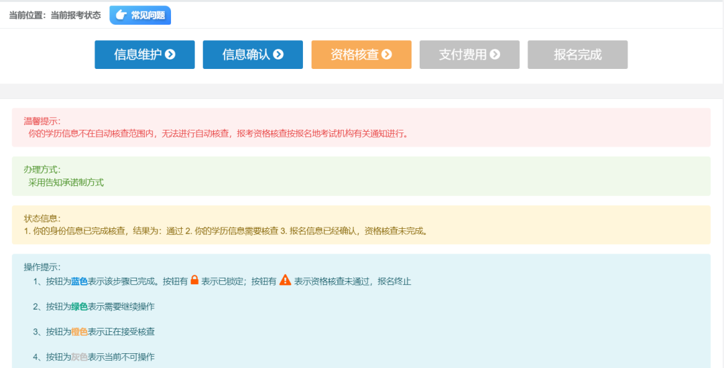Click the status line about 身份信息已完成核查
The height and width of the screenshot is (368, 724).
[x=227, y=232]
